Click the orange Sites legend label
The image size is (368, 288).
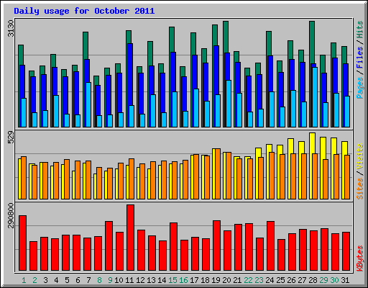coord(360,189)
